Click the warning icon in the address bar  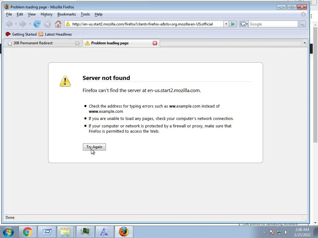pyautogui.click(x=68, y=24)
